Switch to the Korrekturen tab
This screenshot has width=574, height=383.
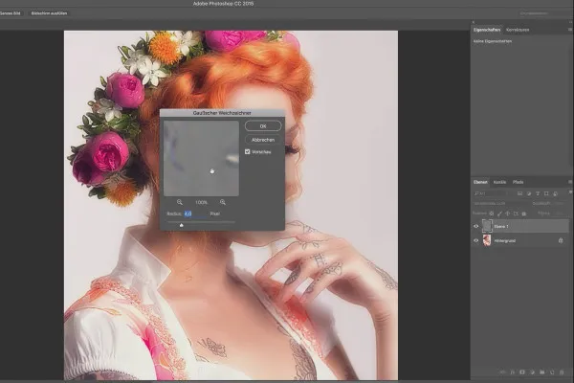[518, 30]
